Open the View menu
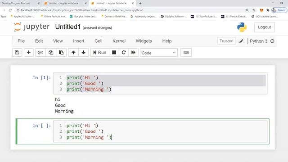This screenshot has width=288, height=162. pyautogui.click(x=58, y=41)
